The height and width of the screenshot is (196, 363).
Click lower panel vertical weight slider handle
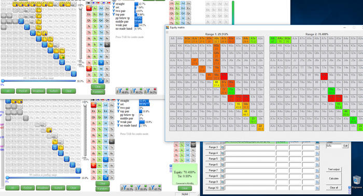pyautogui.click(x=85, y=105)
